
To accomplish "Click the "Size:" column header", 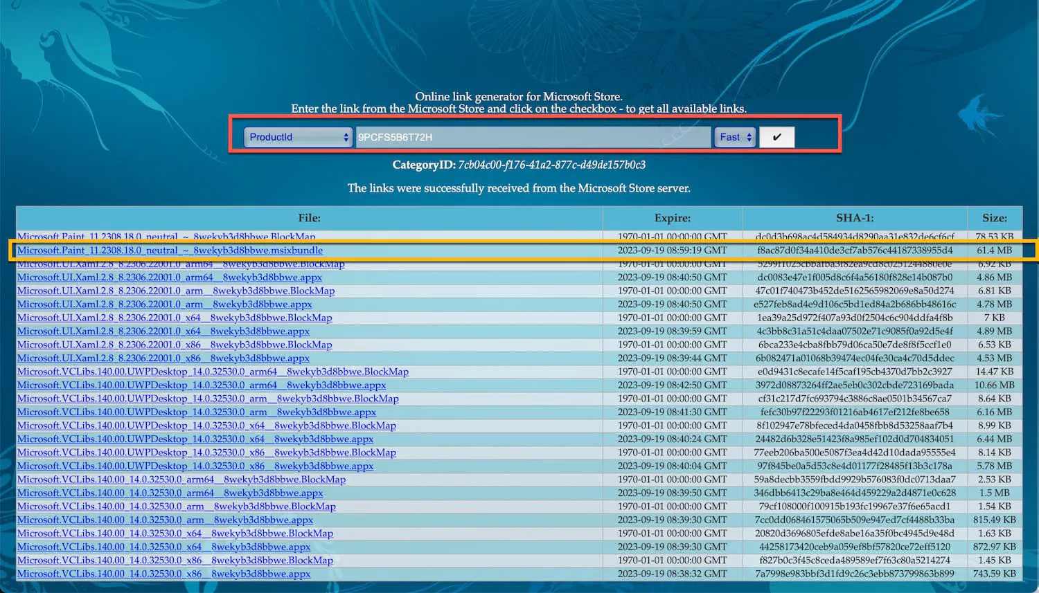I will point(995,218).
